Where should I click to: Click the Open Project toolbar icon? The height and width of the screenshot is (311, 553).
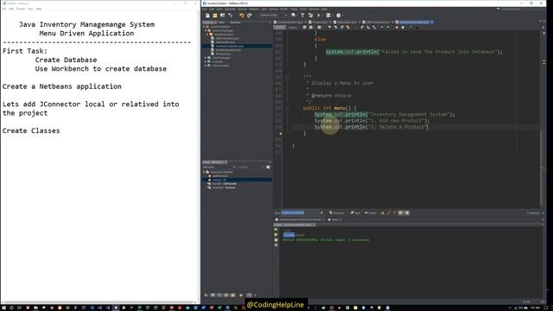[223, 16]
